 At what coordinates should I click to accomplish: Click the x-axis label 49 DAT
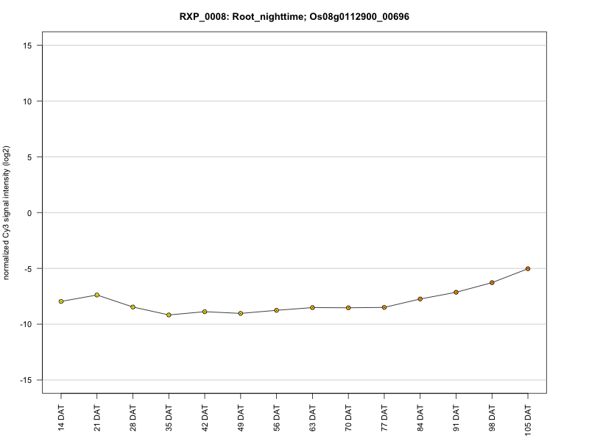[241, 417]
